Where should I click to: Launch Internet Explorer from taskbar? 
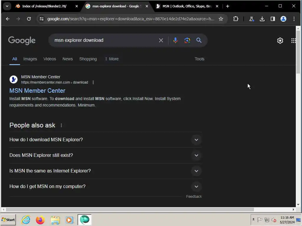[x=26, y=220]
